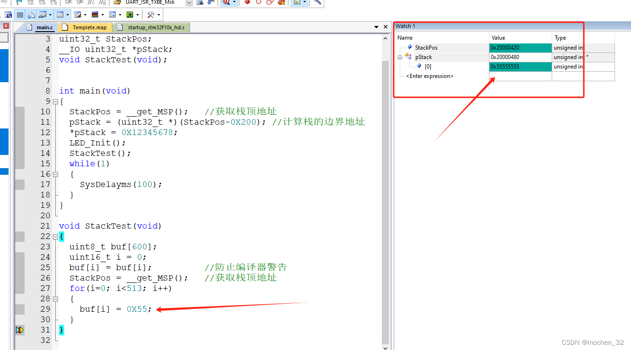Toggle the Call Stack window icon
This screenshot has width=631, height=350.
click(31, 15)
